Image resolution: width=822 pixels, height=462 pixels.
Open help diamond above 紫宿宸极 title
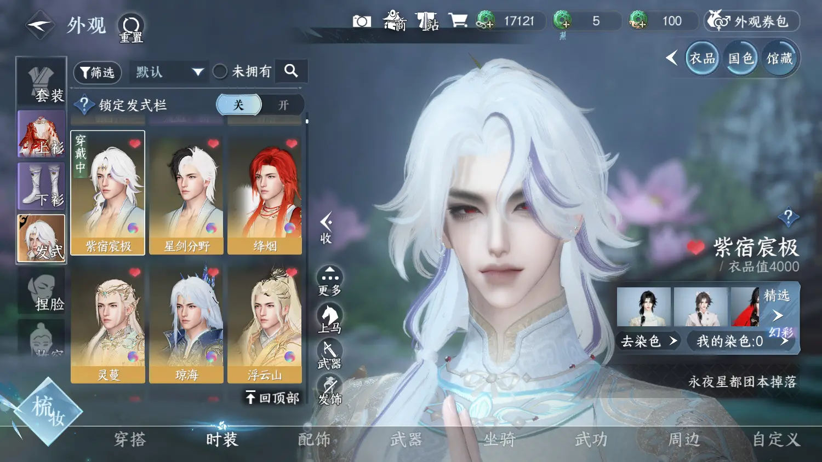(x=788, y=217)
